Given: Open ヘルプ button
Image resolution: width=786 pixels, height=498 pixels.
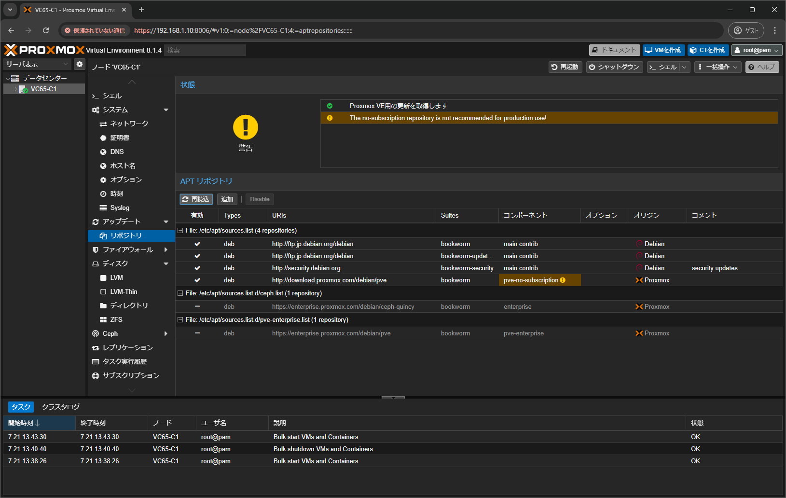Looking at the screenshot, I should tap(762, 67).
